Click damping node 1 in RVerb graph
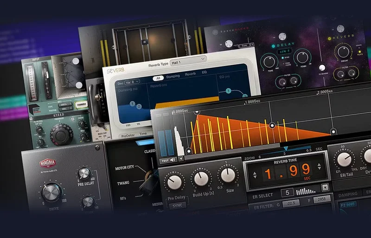The width and height of the screenshot is (371, 238). pos(132,104)
